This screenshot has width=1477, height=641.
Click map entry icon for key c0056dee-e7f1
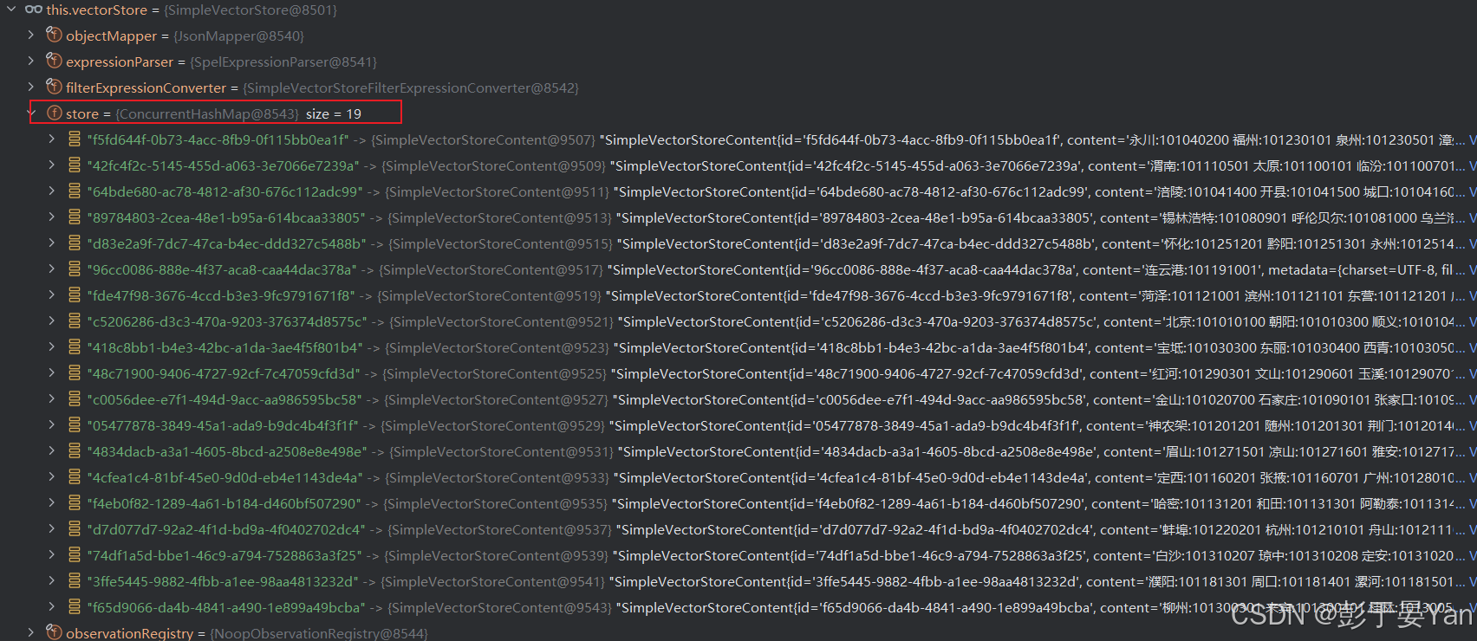(75, 399)
